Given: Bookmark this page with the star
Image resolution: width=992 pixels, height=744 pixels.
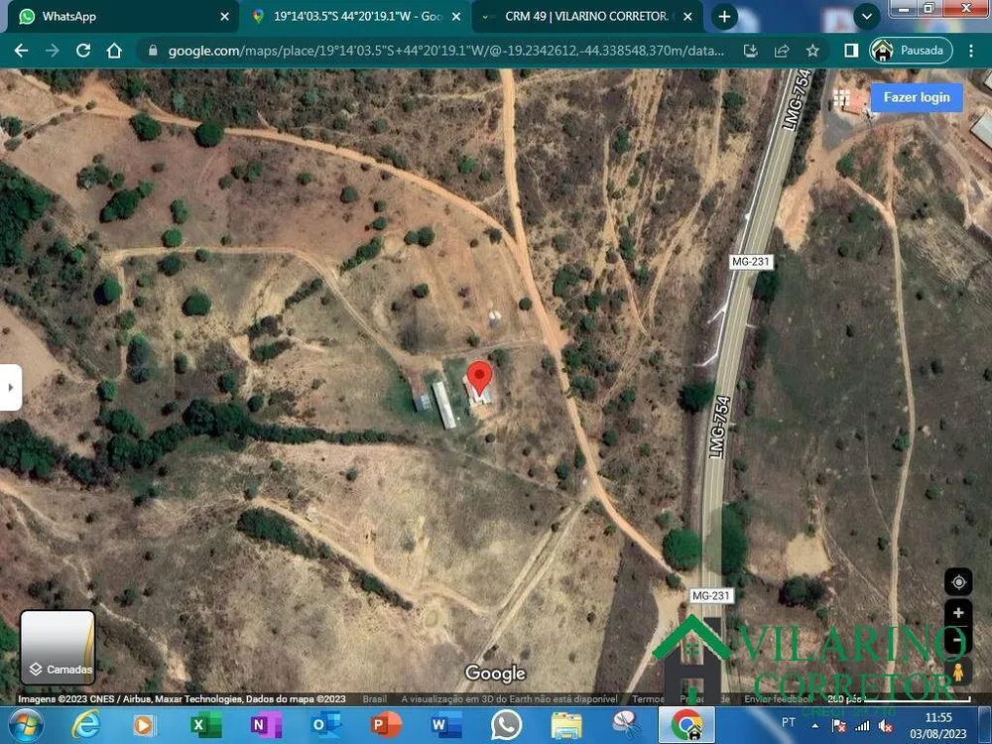Looking at the screenshot, I should (812, 51).
